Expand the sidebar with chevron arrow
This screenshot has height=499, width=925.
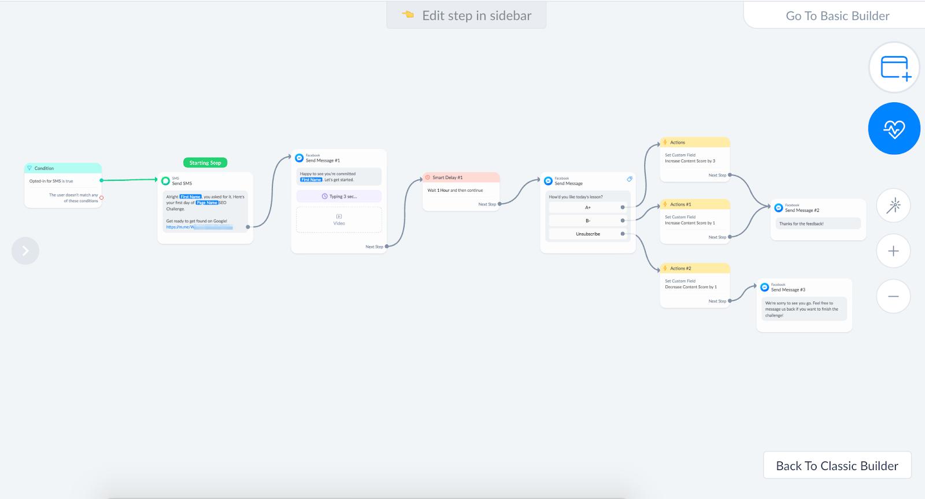tap(25, 251)
